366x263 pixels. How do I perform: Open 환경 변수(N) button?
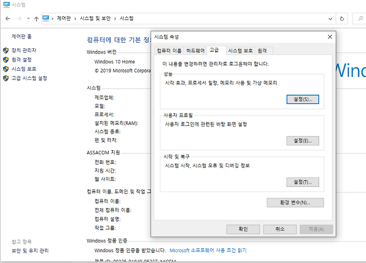coord(295,202)
